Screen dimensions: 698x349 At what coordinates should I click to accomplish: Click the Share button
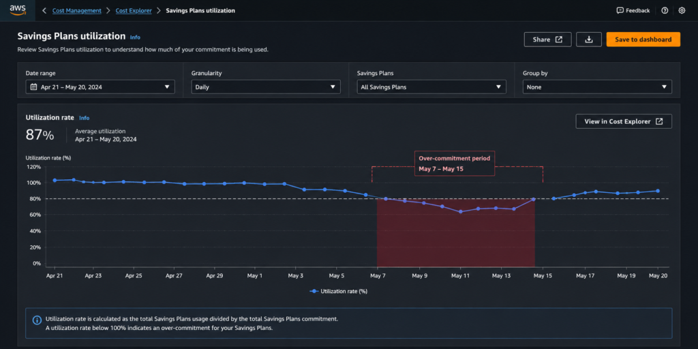(x=547, y=39)
